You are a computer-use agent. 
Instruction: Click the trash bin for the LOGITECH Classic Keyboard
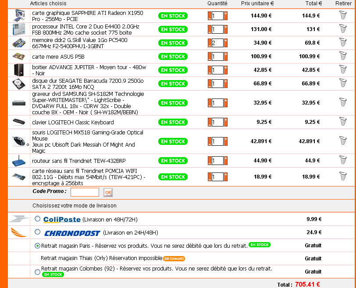pyautogui.click(x=343, y=122)
